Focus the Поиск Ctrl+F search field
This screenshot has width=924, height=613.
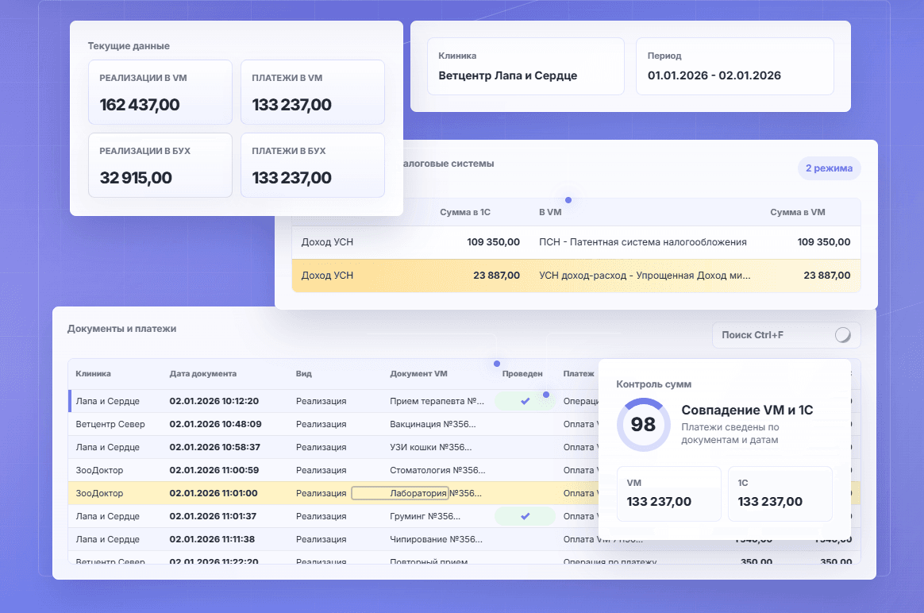(x=786, y=335)
